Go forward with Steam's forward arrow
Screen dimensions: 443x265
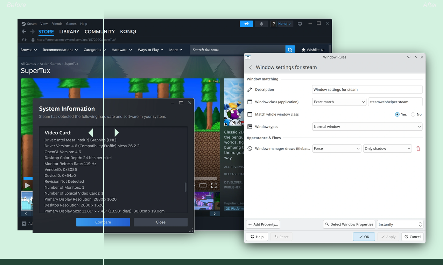(x=32, y=32)
